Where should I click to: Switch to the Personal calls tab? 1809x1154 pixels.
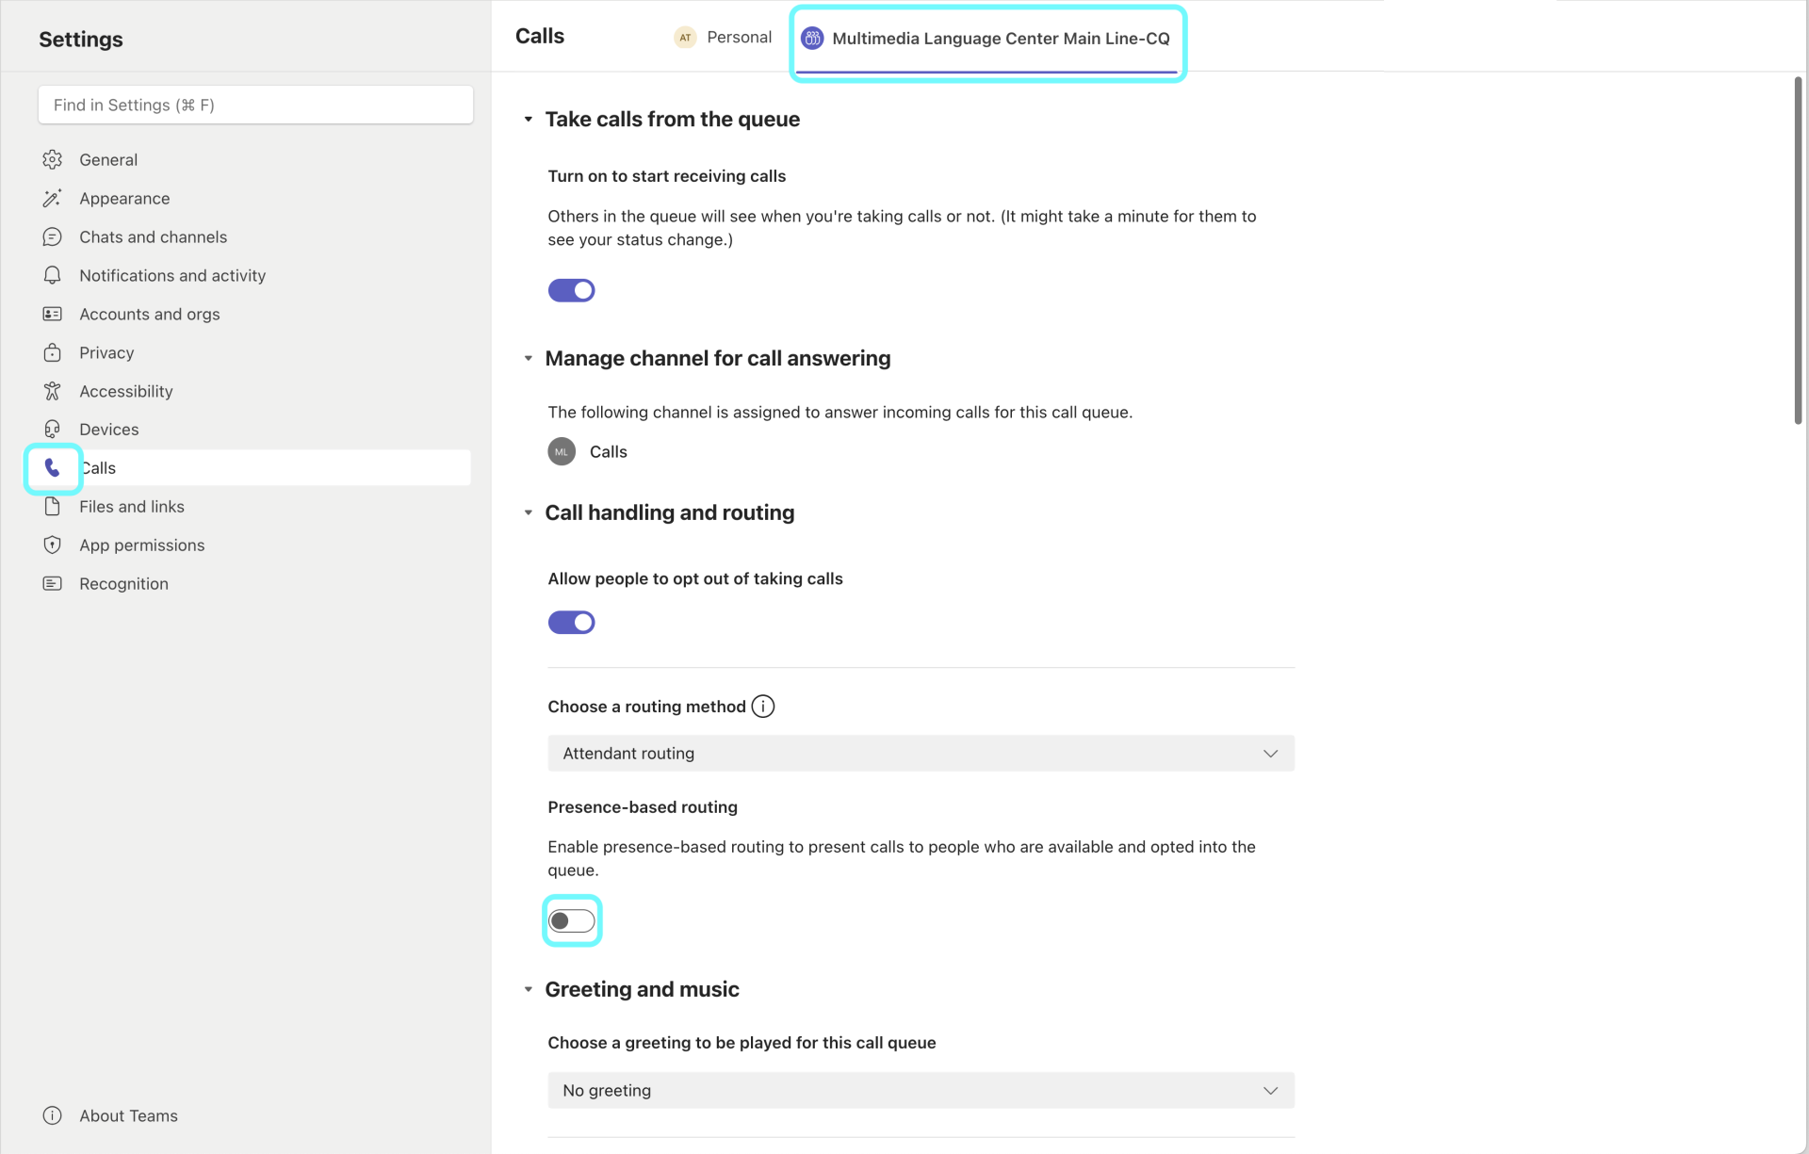tap(724, 38)
